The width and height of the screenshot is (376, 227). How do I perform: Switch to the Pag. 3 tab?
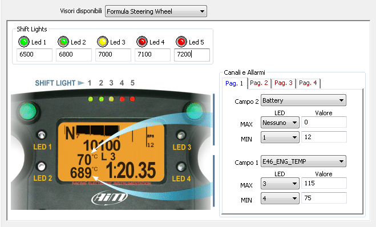pyautogui.click(x=284, y=83)
